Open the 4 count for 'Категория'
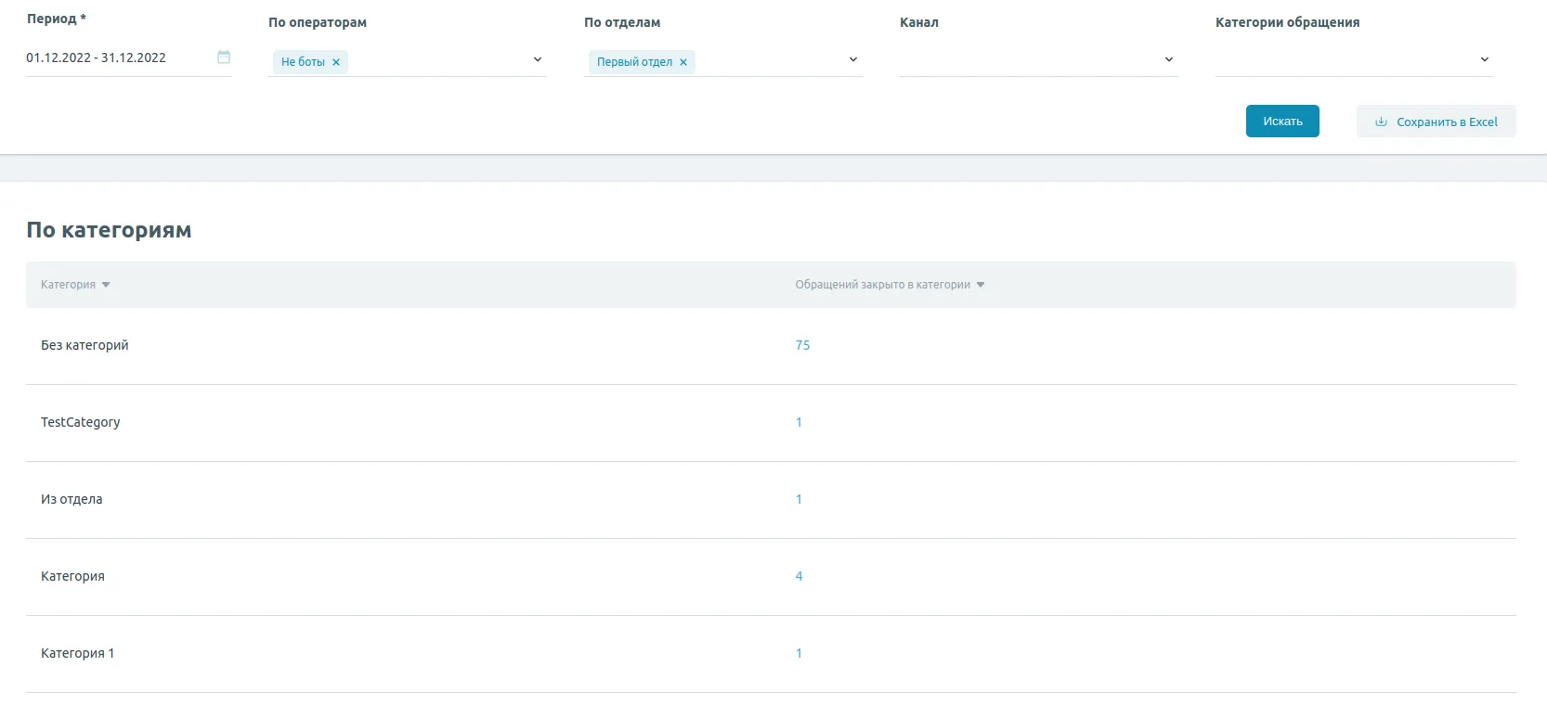 pyautogui.click(x=799, y=576)
